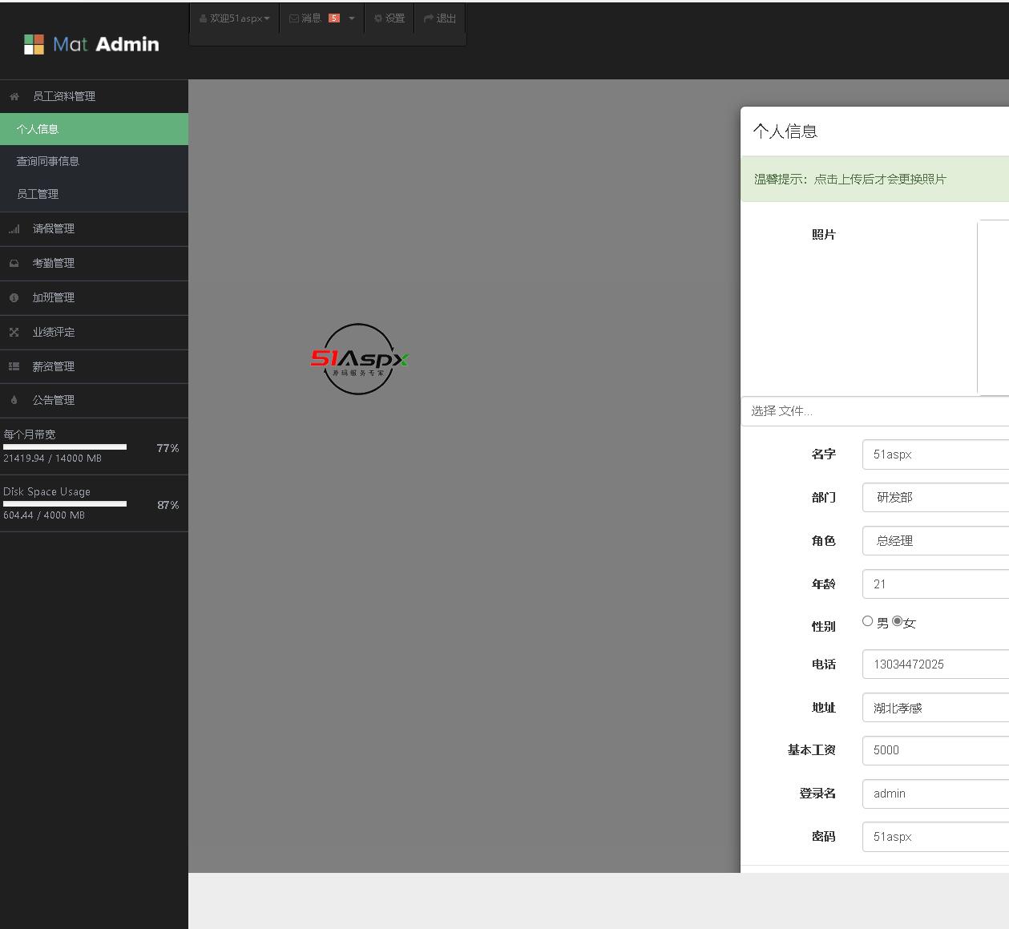This screenshot has height=929, width=1009.
Task: Open the 部门 dropdown showing 研发部
Action: pos(935,497)
